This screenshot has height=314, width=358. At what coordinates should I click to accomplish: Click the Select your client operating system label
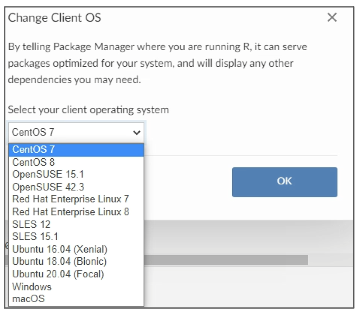click(88, 110)
